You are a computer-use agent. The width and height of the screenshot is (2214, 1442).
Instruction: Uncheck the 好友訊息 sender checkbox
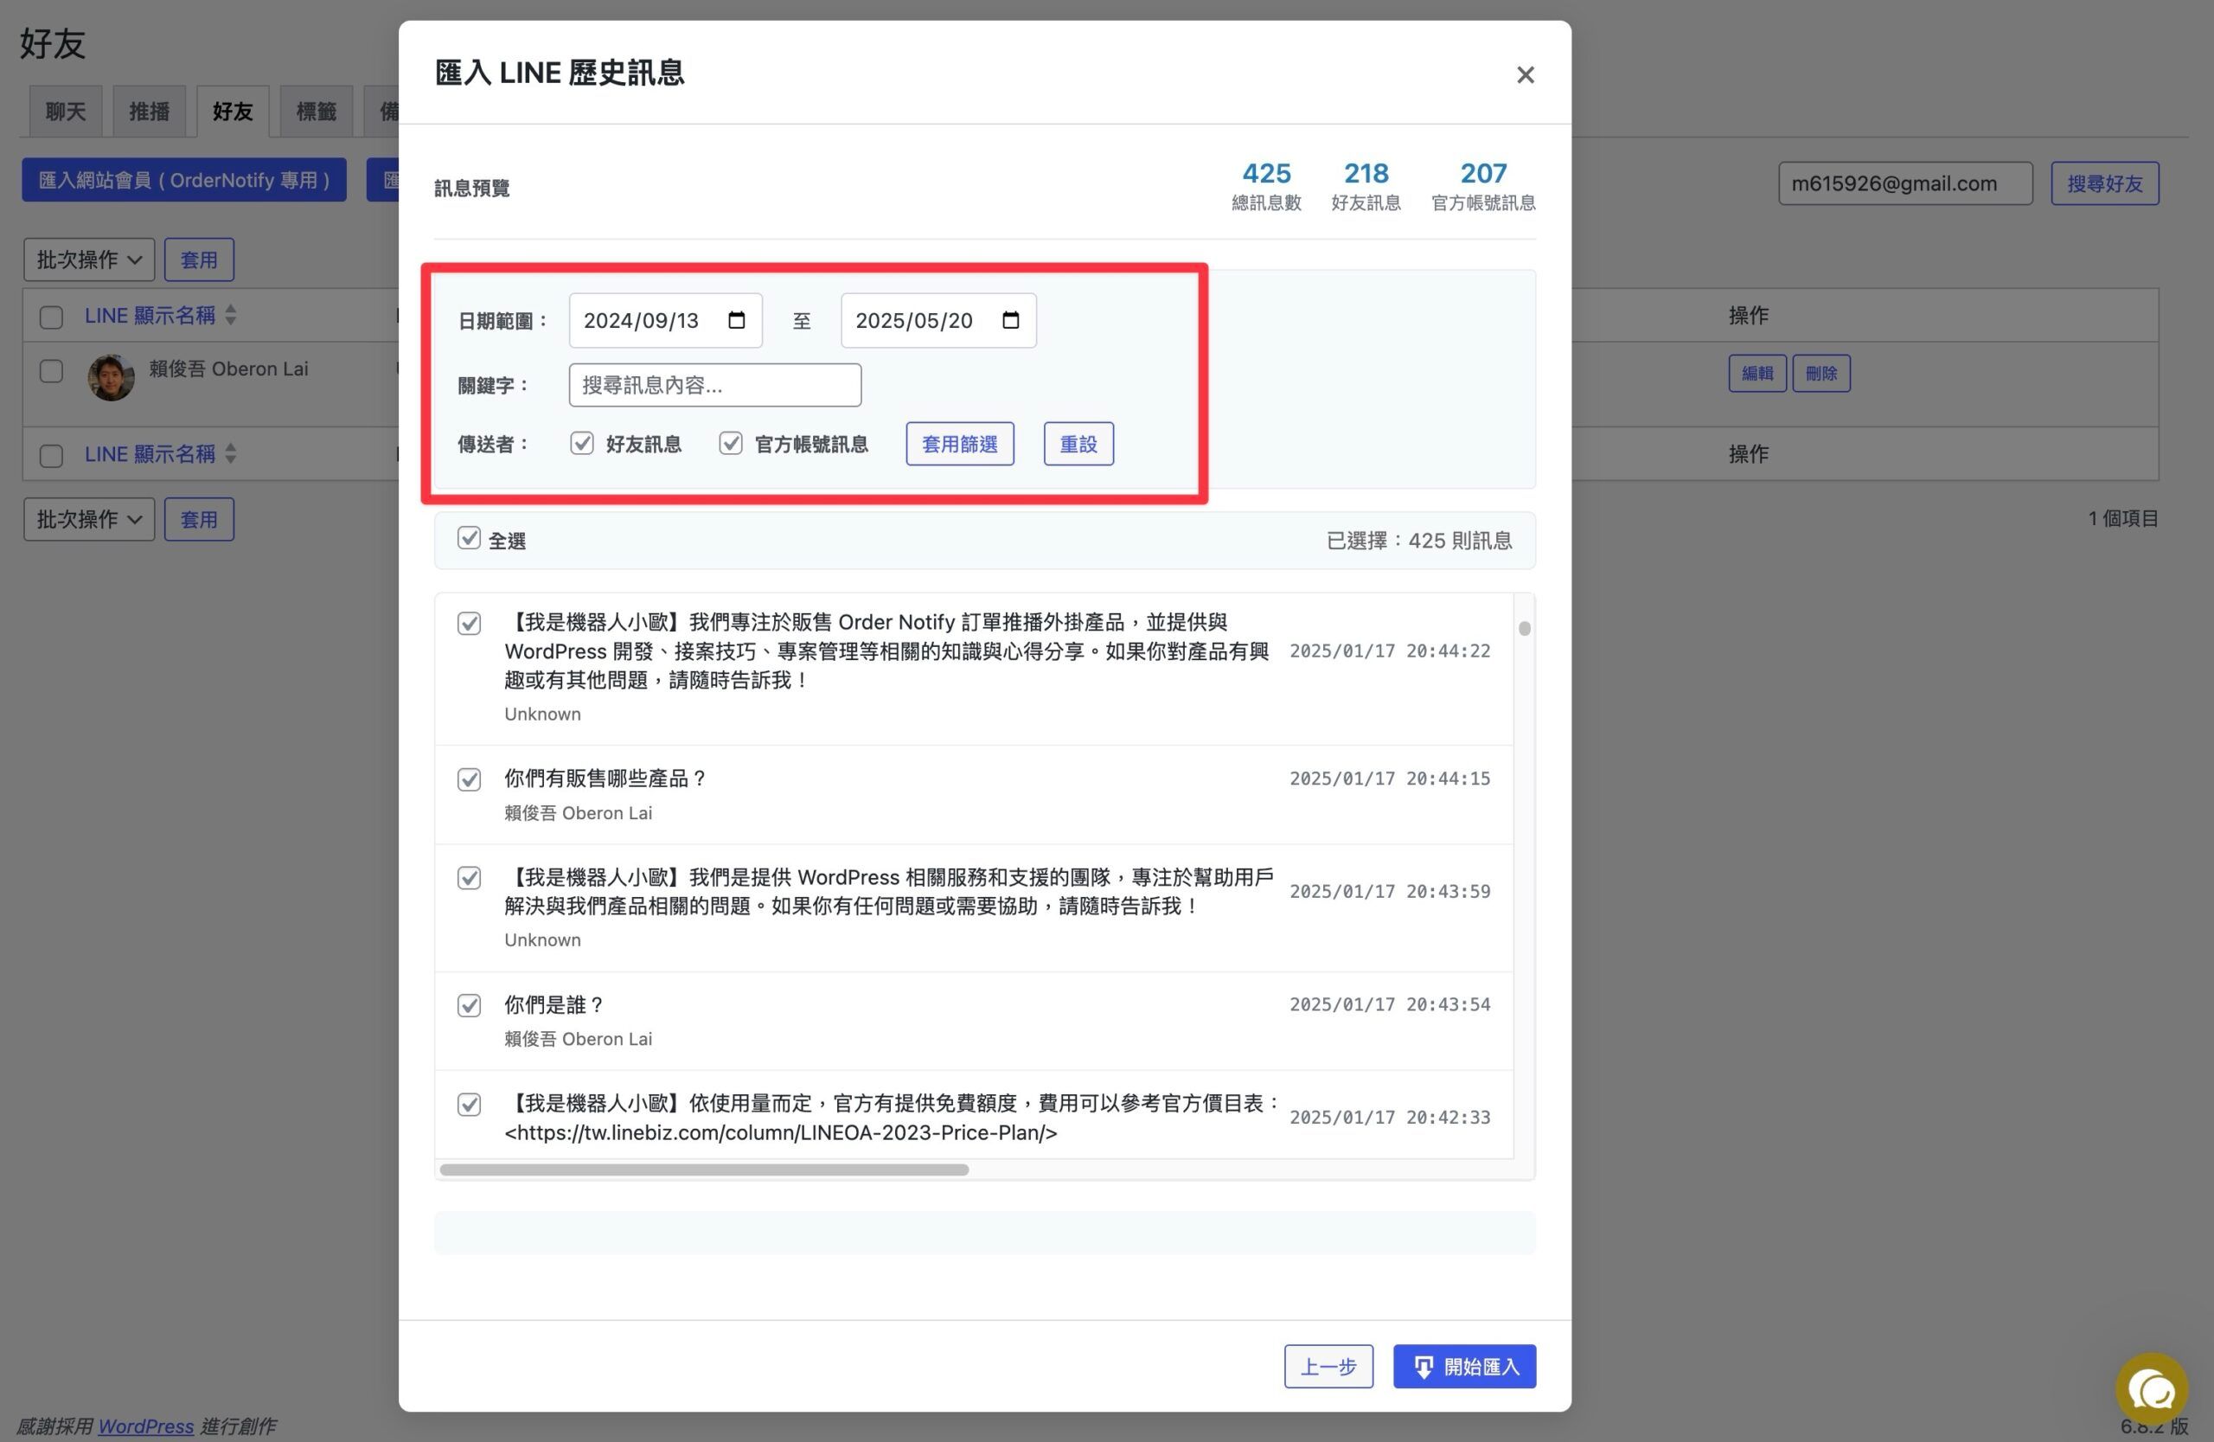pyautogui.click(x=582, y=444)
